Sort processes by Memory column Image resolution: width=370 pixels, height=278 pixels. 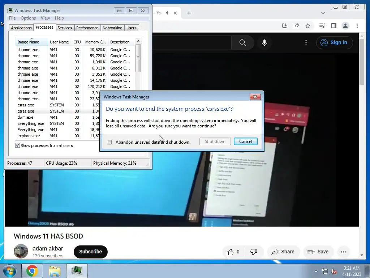tap(95, 42)
